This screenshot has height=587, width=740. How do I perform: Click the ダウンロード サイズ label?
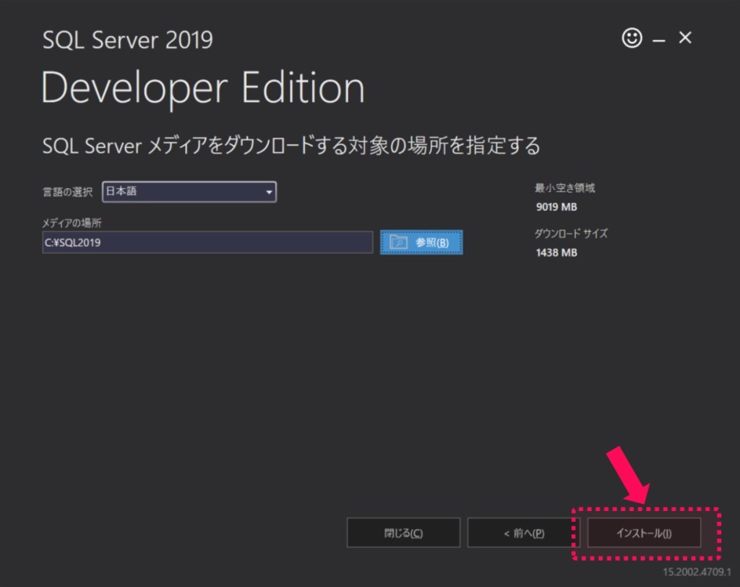pos(571,233)
